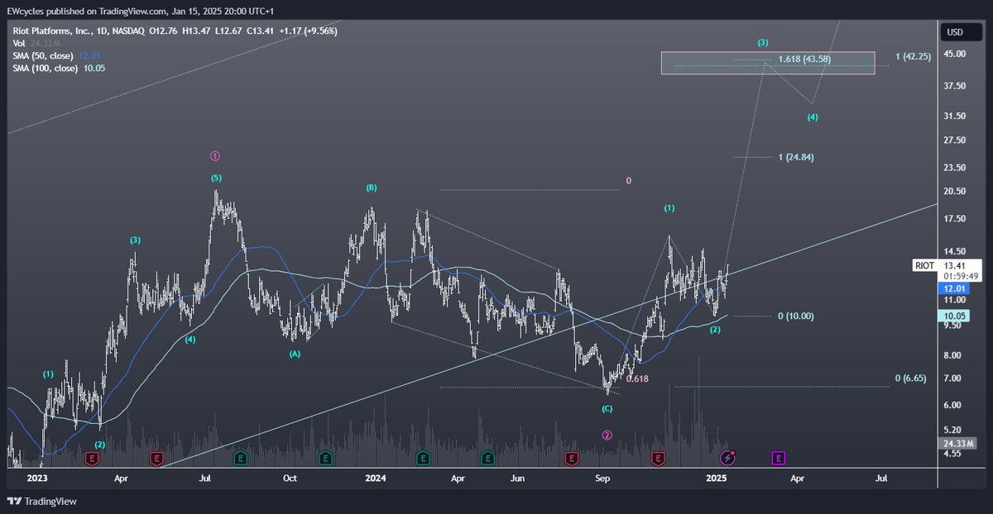The width and height of the screenshot is (993, 514).
Task: Select the pink 0.618 retracement label
Action: [x=637, y=378]
